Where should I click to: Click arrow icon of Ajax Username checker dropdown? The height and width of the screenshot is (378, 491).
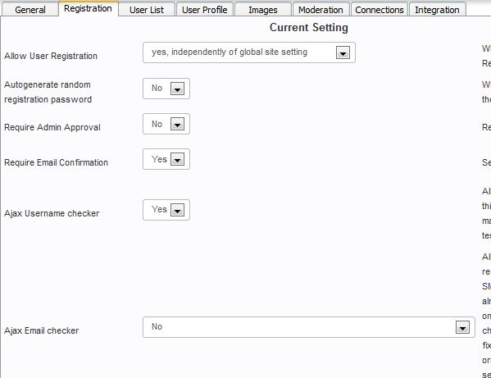177,210
